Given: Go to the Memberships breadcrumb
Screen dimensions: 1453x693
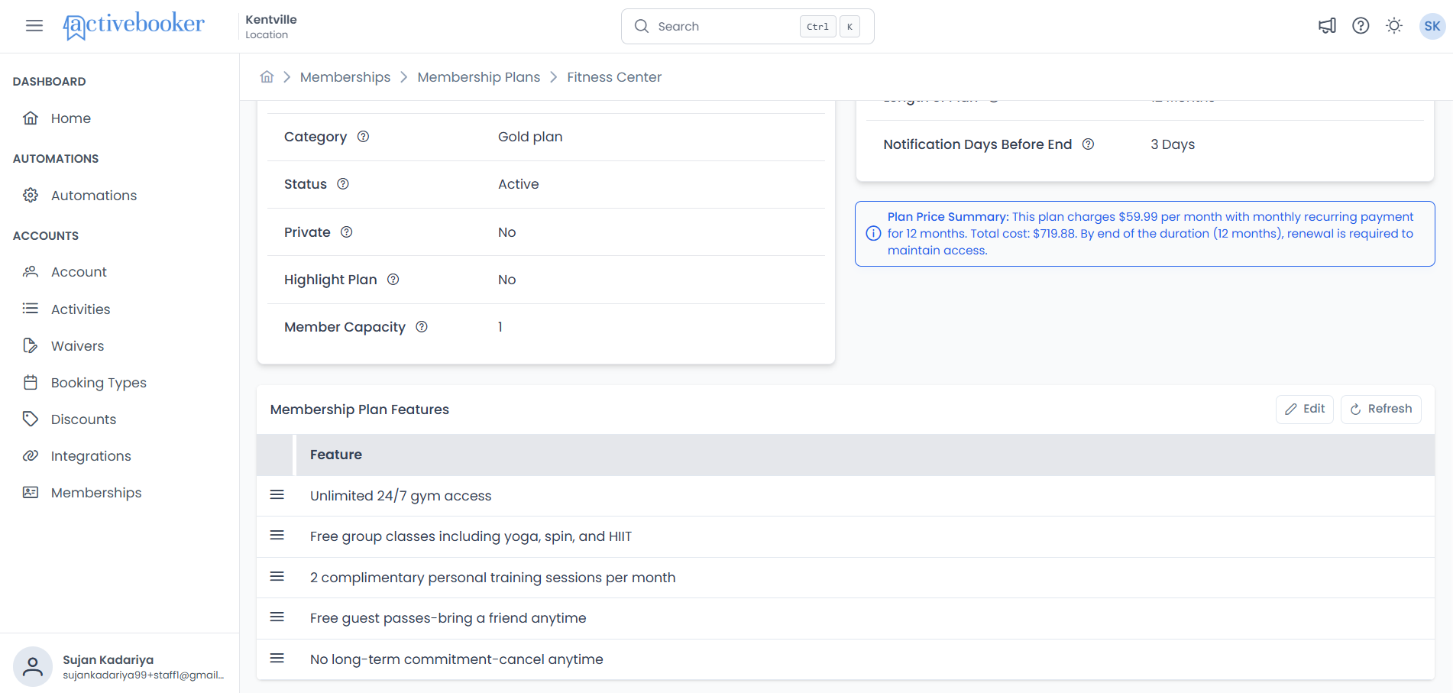Looking at the screenshot, I should [x=345, y=77].
